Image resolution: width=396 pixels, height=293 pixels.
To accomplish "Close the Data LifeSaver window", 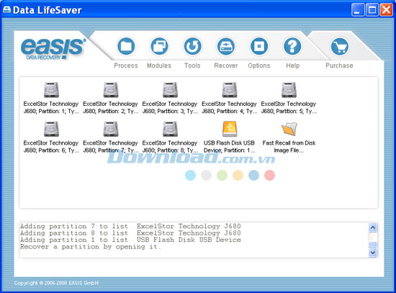I will (387, 10).
